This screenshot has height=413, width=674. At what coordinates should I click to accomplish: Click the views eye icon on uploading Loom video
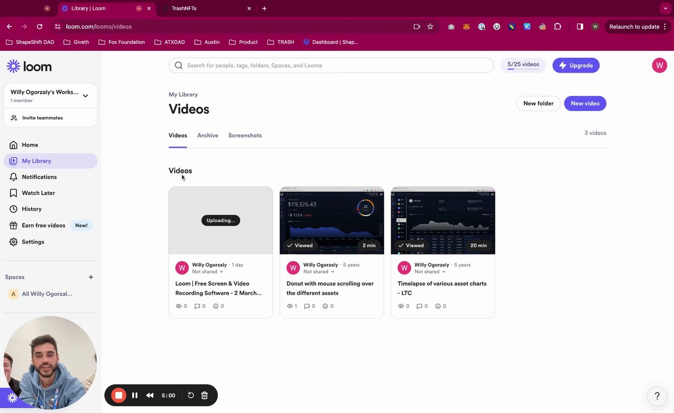tap(179, 306)
